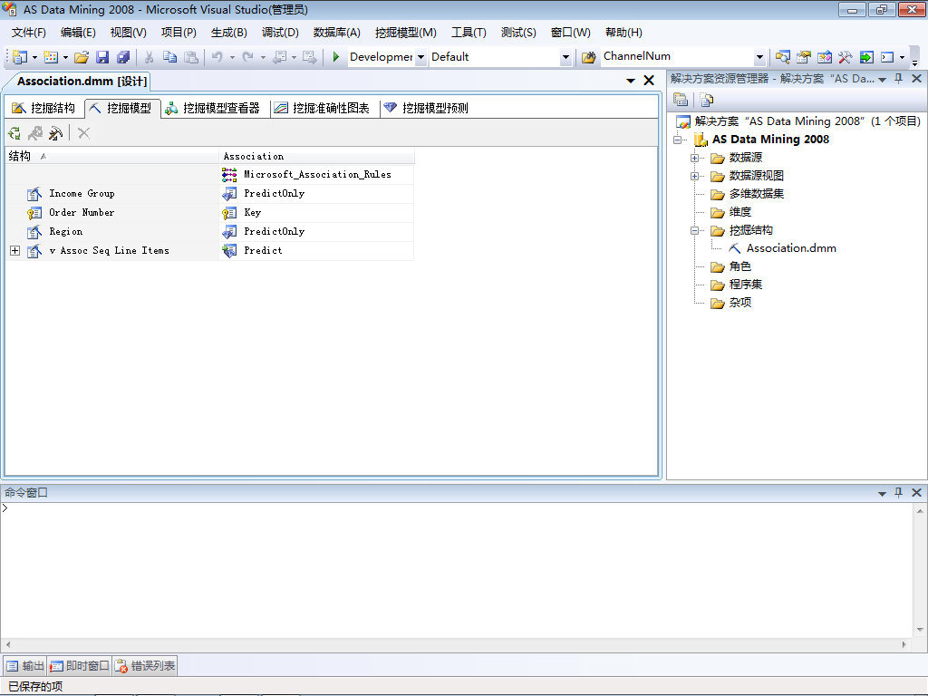Open the active files dropdown arrow in designer

tap(631, 81)
